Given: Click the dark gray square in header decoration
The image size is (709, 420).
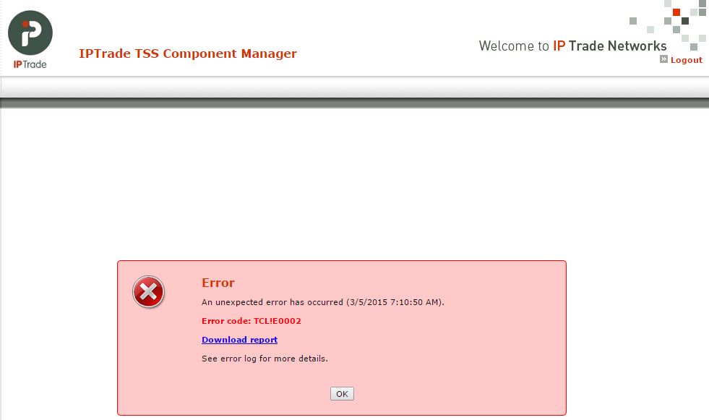Looking at the screenshot, I should pos(684,21).
